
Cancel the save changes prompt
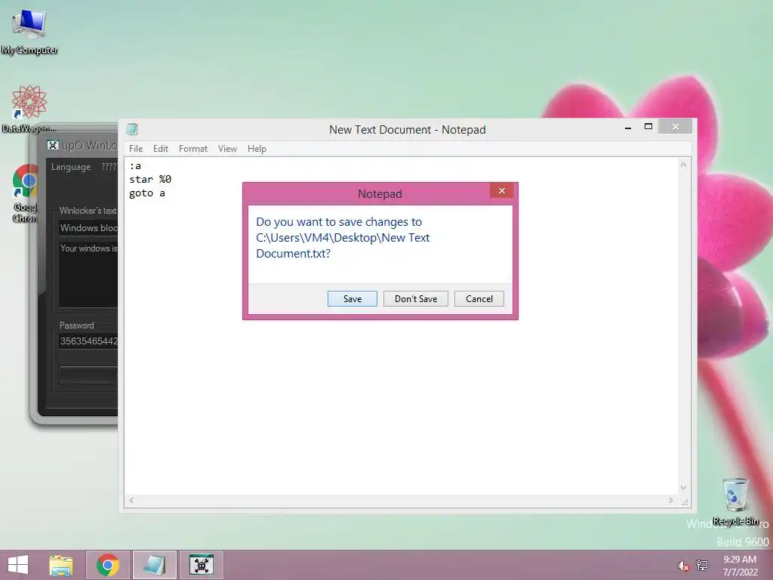pyautogui.click(x=479, y=299)
